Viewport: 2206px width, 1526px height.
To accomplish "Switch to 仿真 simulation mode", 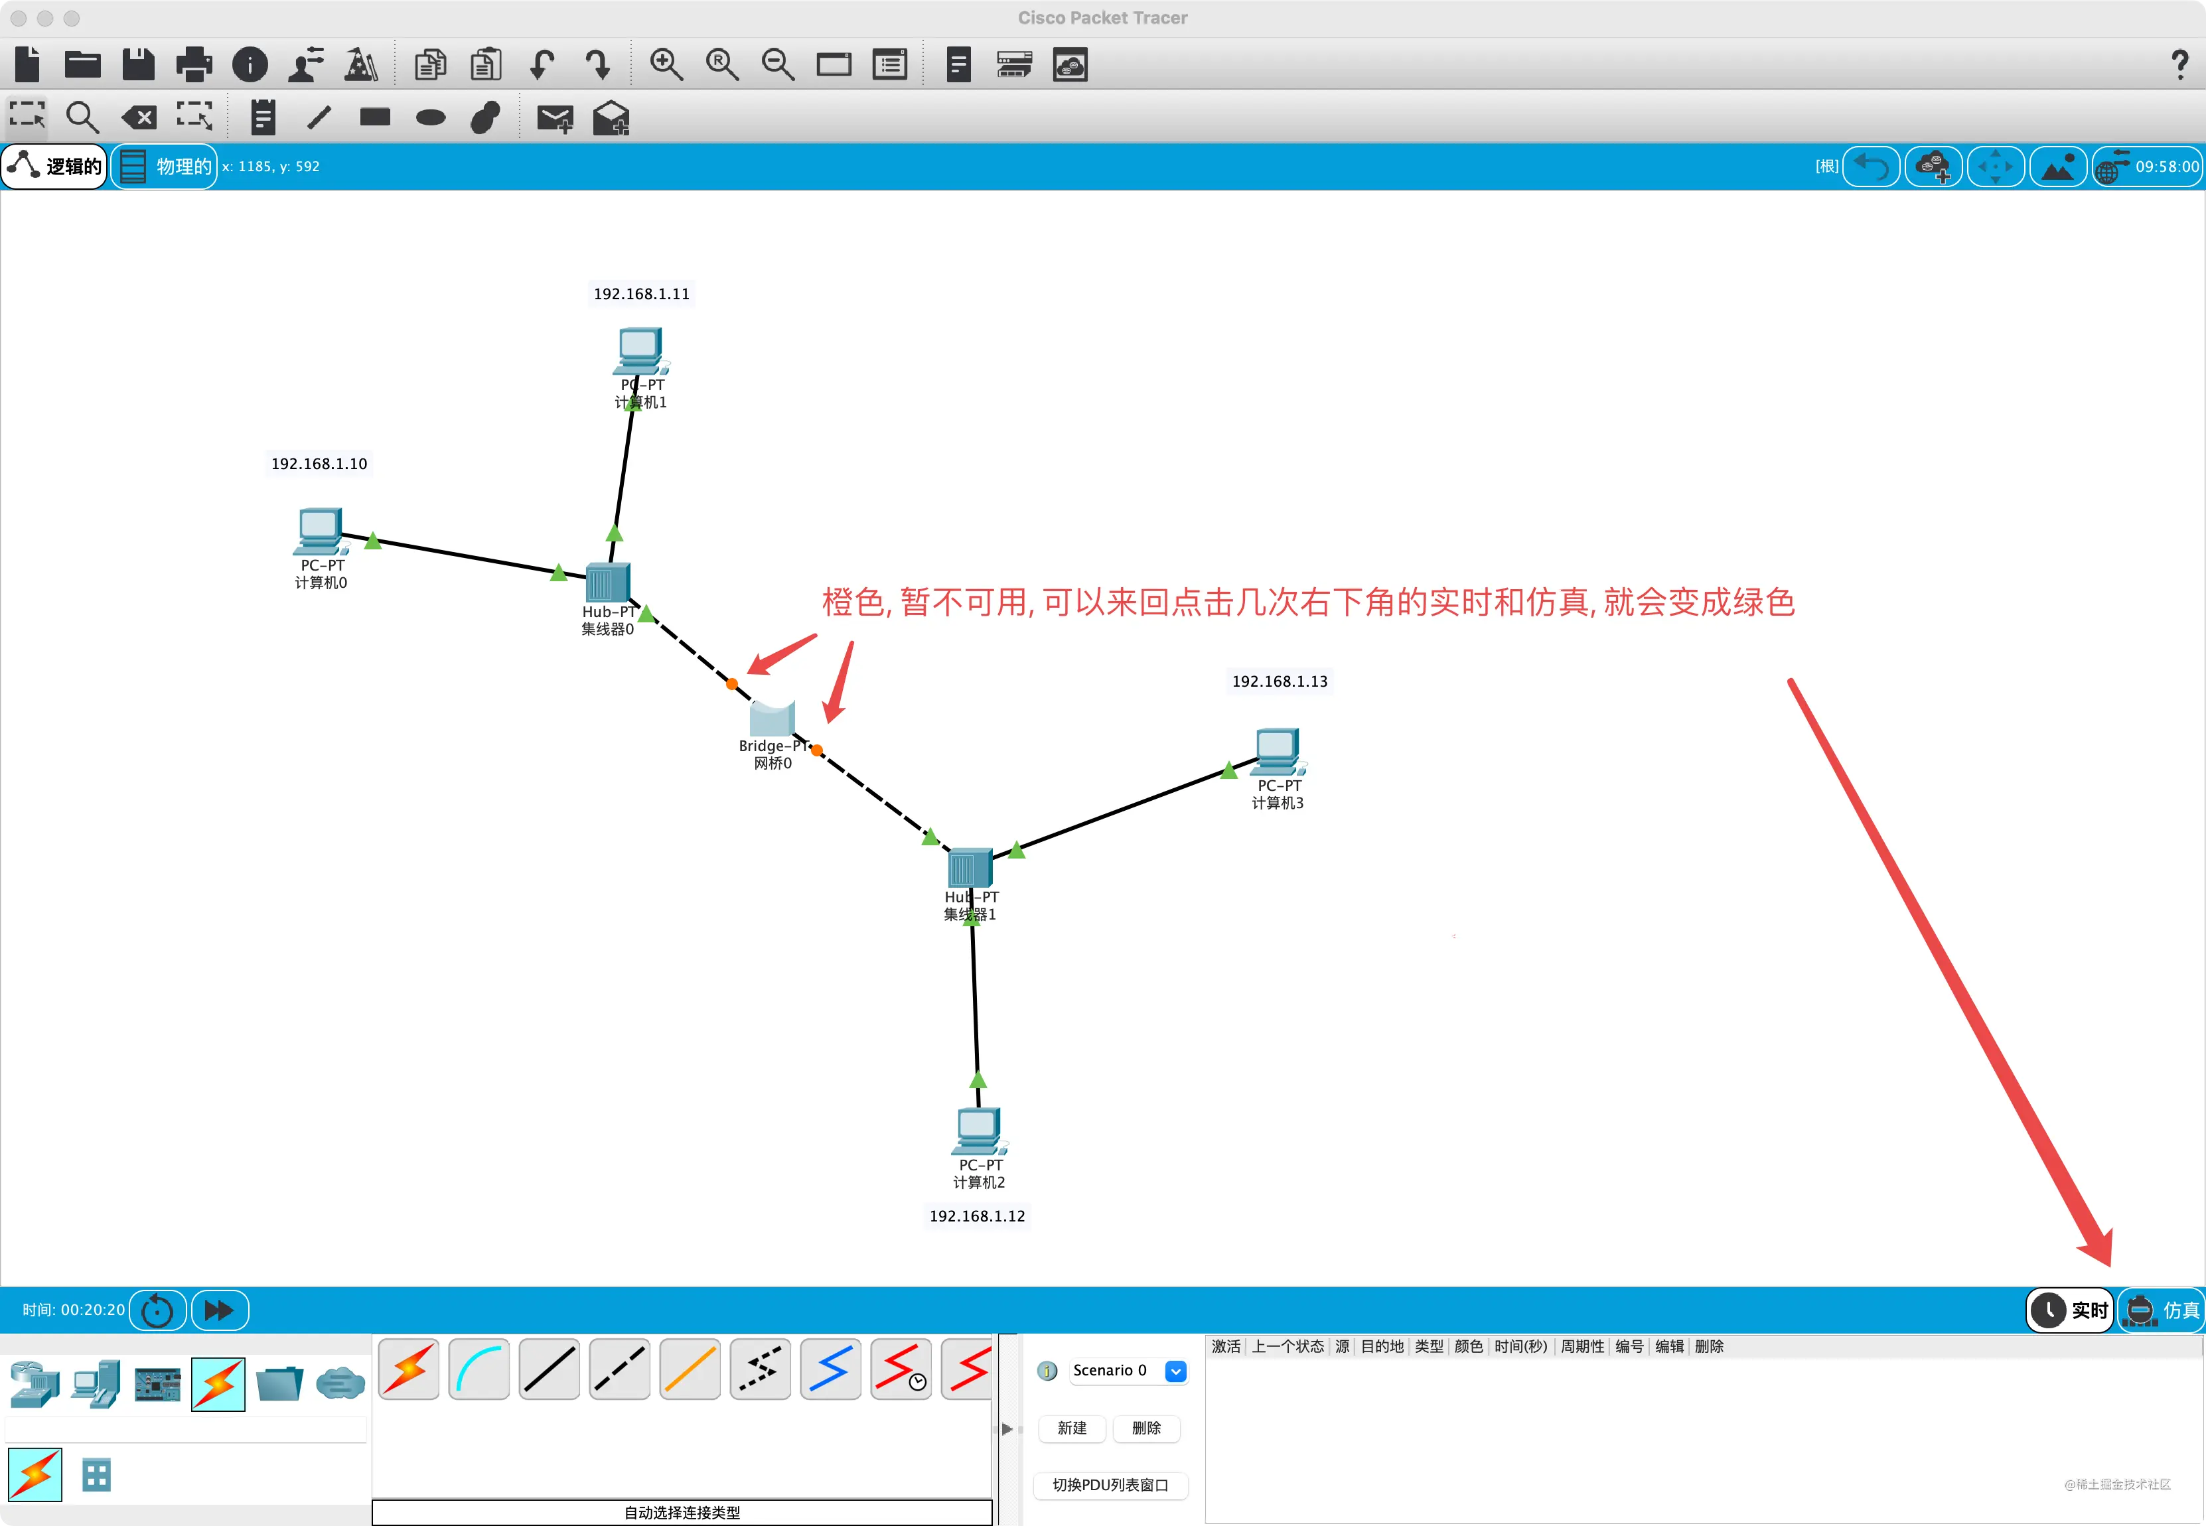I will click(2162, 1310).
